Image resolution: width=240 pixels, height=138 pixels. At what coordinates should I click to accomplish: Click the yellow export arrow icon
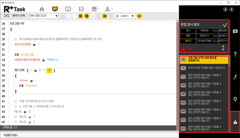tap(105, 16)
